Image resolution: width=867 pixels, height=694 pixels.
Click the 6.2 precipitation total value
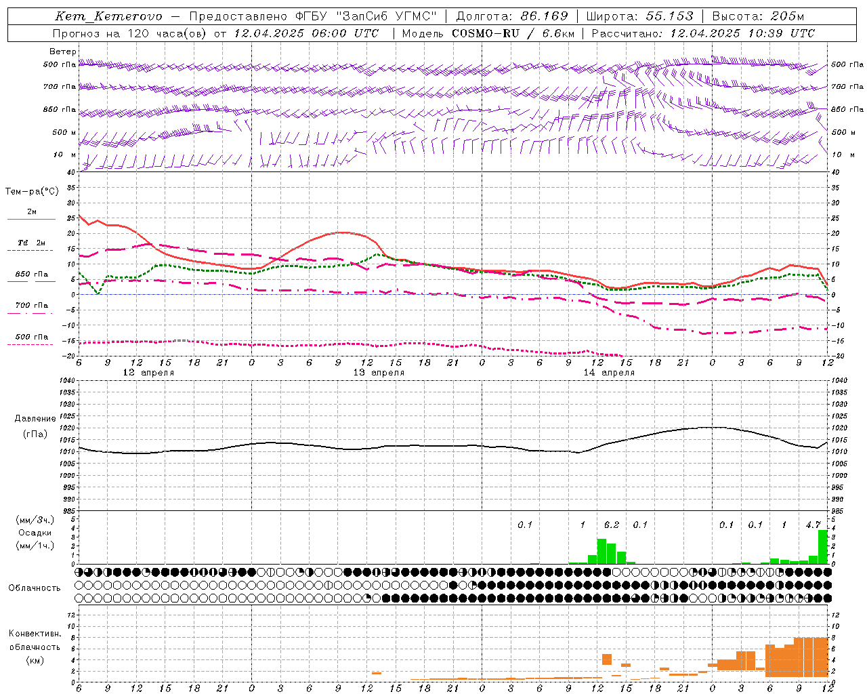point(612,525)
